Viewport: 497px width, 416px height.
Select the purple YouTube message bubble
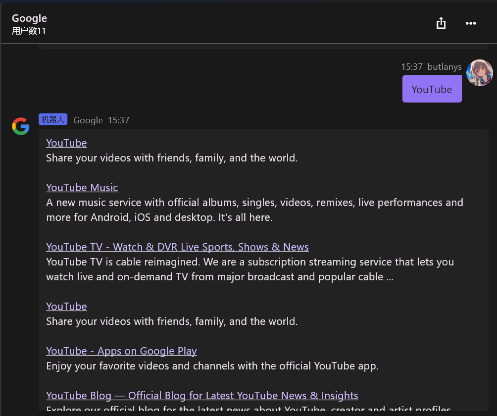tap(432, 89)
